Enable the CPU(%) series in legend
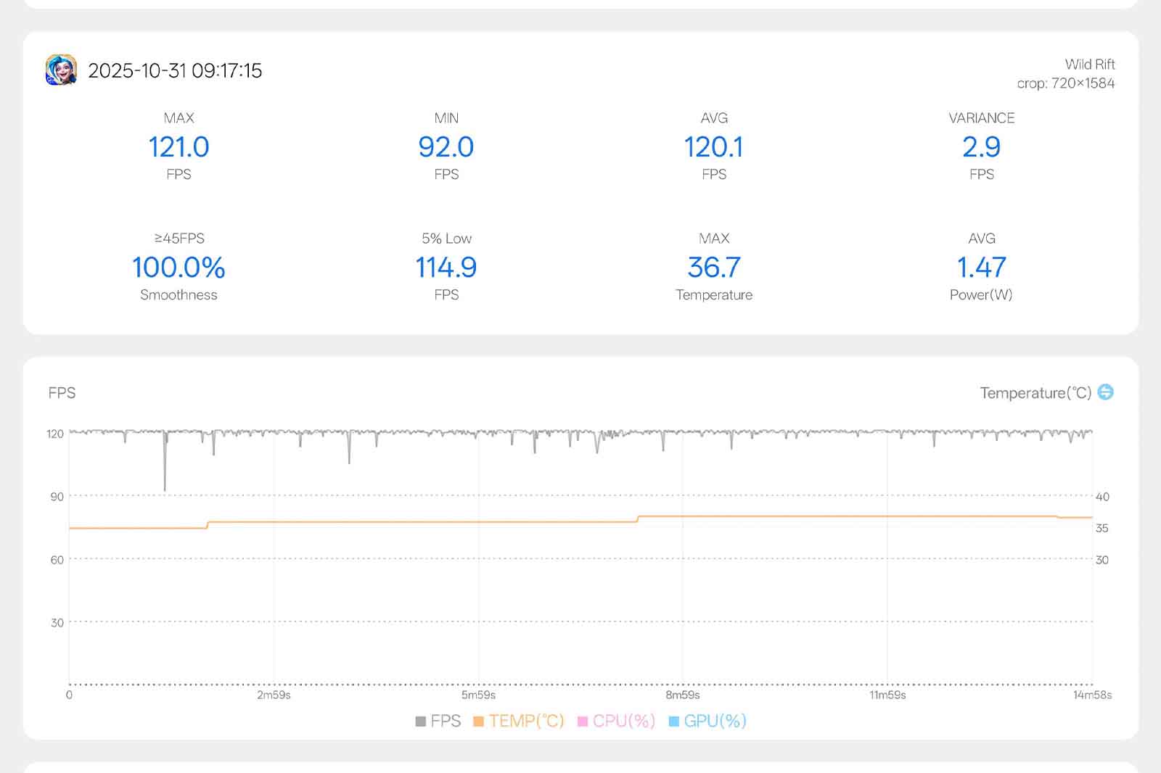This screenshot has height=773, width=1161. pyautogui.click(x=616, y=721)
